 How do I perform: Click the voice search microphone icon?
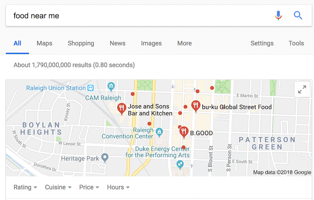point(278,16)
